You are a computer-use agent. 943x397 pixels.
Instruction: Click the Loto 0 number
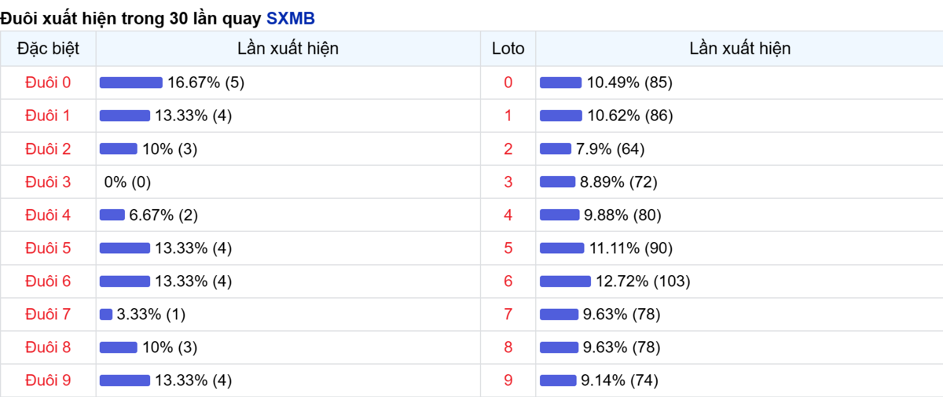(508, 83)
